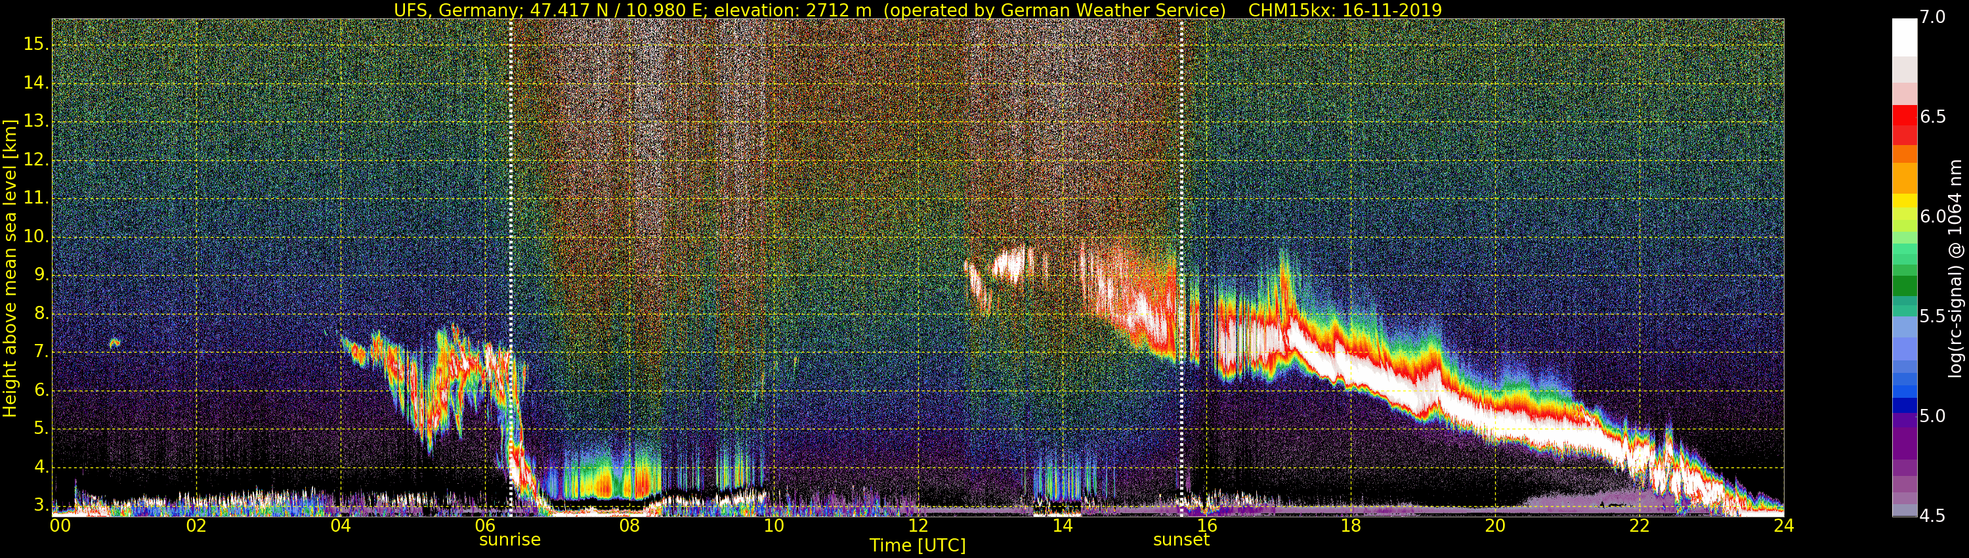Click the height tick '15.'
Viewport: 1969px width, 558px height.
pos(36,45)
